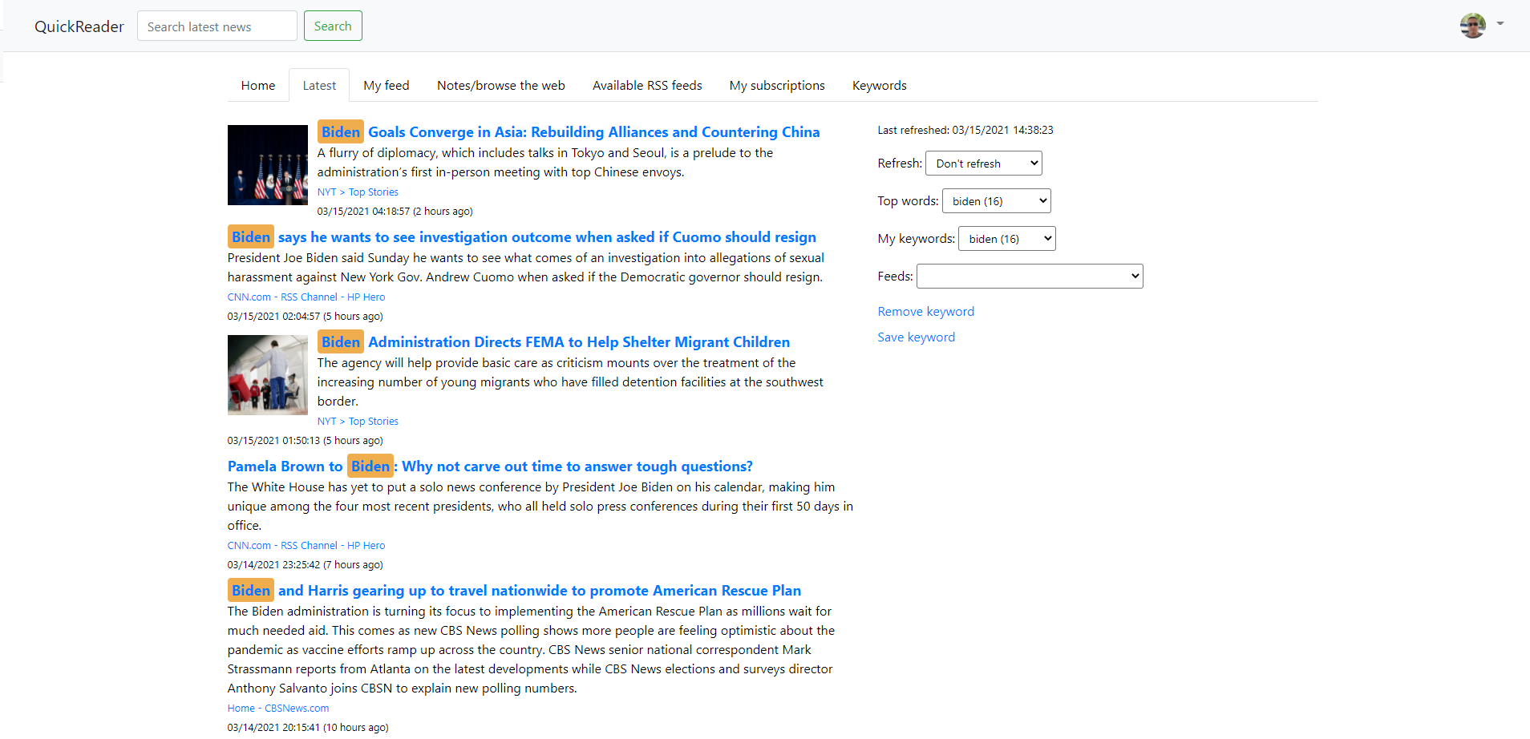This screenshot has width=1530, height=739.
Task: Expand the caret next to the avatar
Action: [x=1500, y=24]
